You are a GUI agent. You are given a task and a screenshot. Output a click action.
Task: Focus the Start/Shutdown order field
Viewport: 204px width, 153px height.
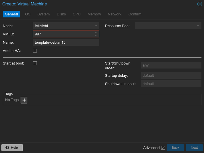coord(171,65)
